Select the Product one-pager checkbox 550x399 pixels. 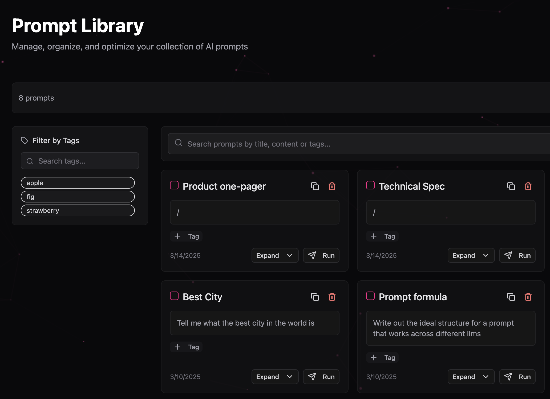(x=174, y=185)
